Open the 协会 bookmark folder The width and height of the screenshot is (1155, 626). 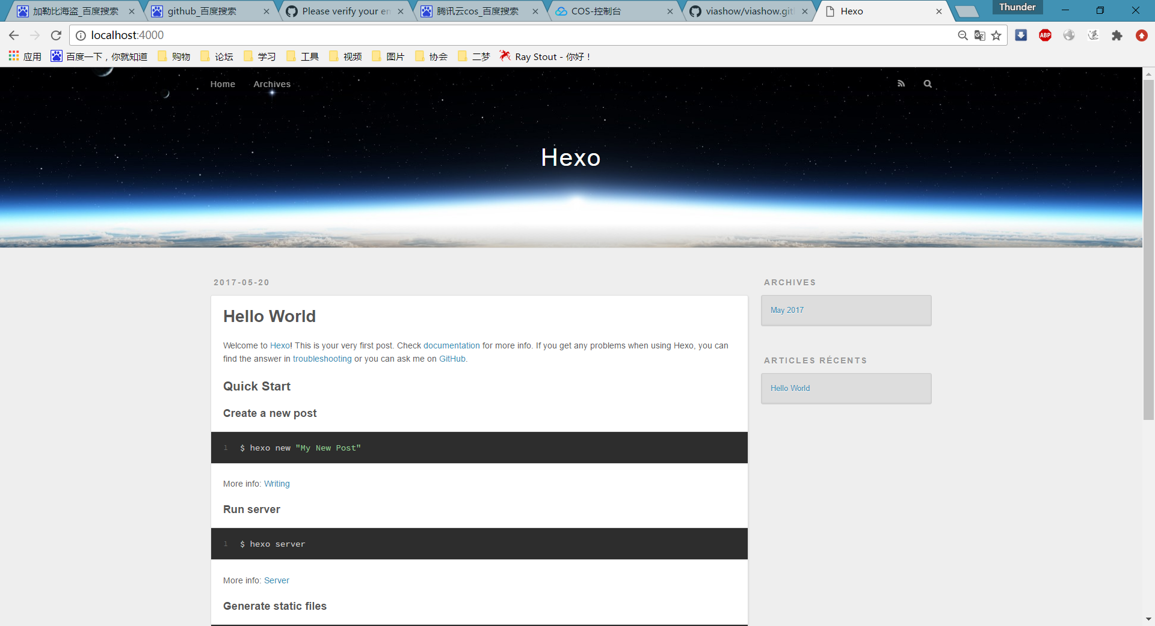pos(431,56)
